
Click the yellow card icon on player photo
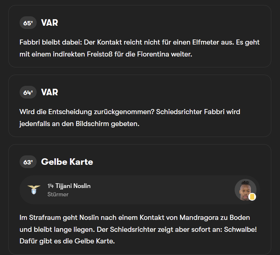click(x=252, y=197)
